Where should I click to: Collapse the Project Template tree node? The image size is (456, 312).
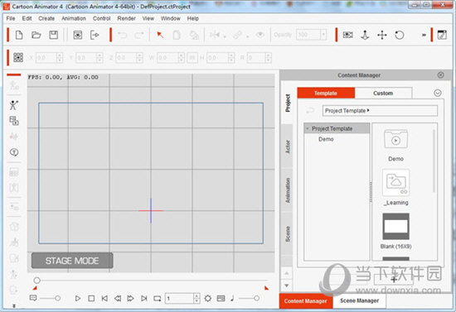click(x=308, y=128)
